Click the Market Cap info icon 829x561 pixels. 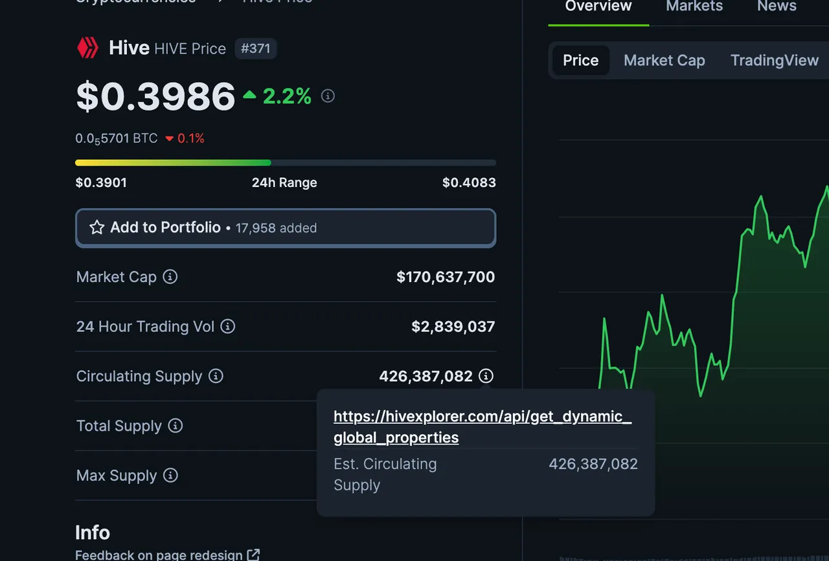(x=170, y=277)
